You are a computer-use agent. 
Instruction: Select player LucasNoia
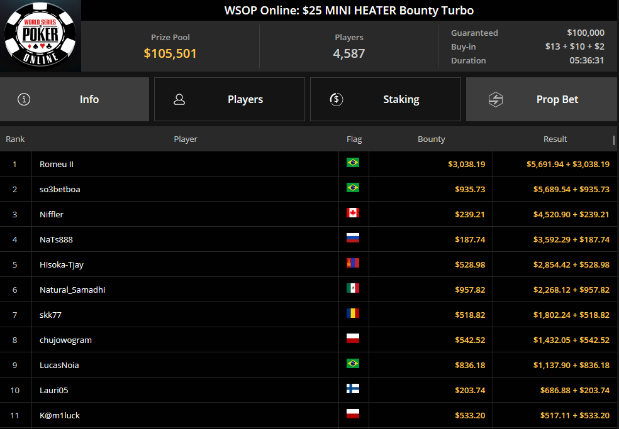point(59,365)
